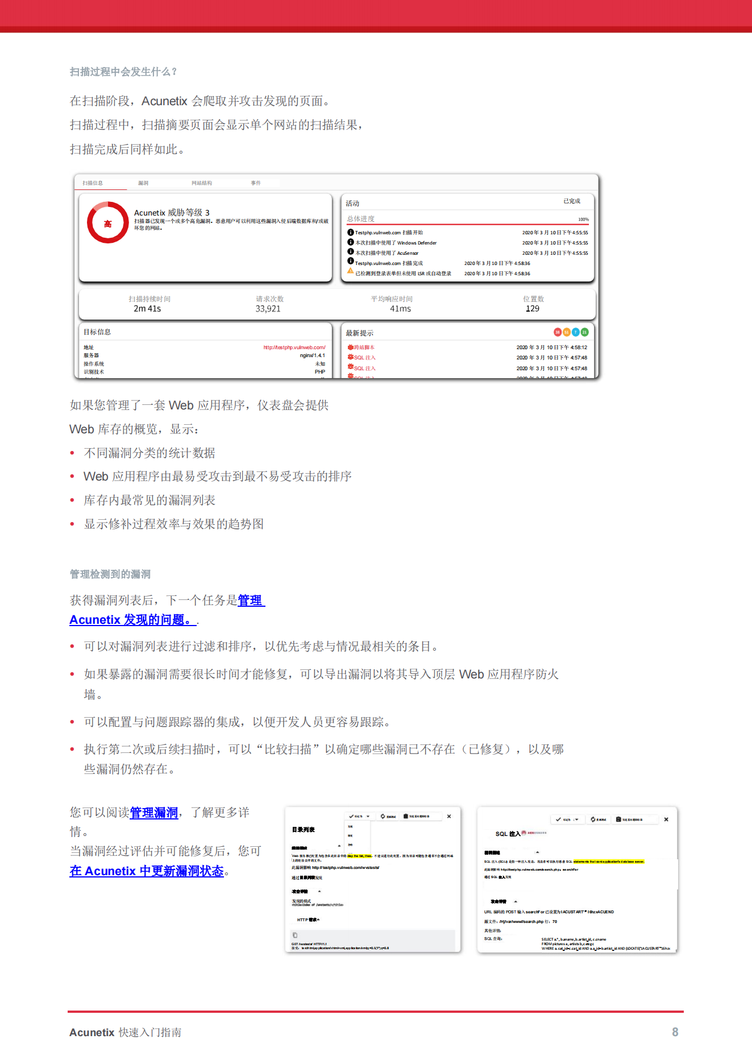Open SQL 注入 alert dated 4:57:48 first row
Screen dimensions: 752x1064
tap(365, 358)
